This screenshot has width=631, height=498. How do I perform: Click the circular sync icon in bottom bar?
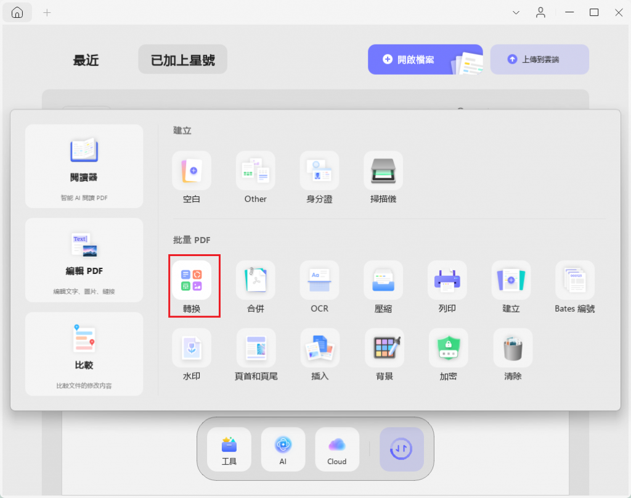point(402,449)
